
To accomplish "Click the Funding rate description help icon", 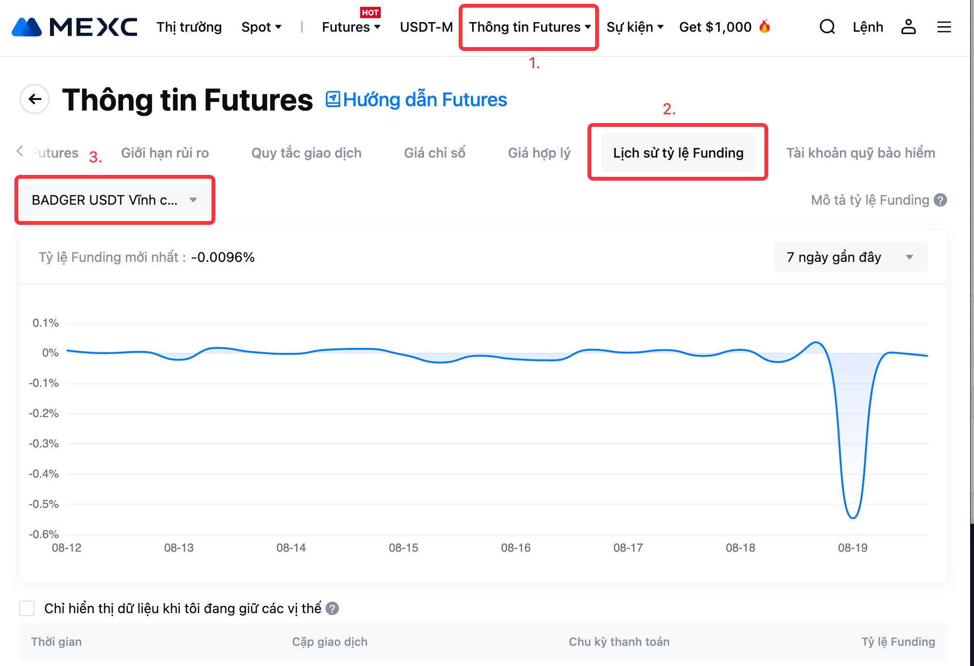I will (x=940, y=200).
